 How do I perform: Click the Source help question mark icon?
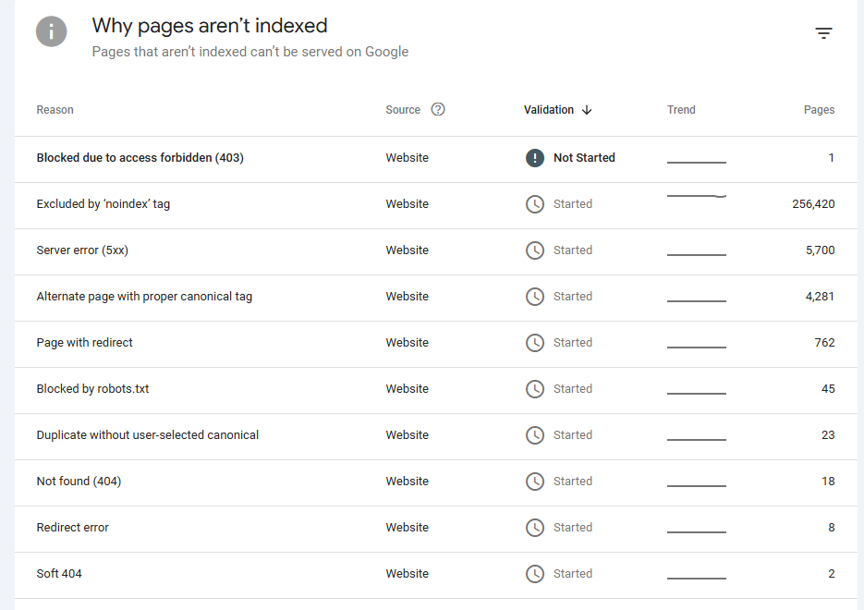(438, 109)
